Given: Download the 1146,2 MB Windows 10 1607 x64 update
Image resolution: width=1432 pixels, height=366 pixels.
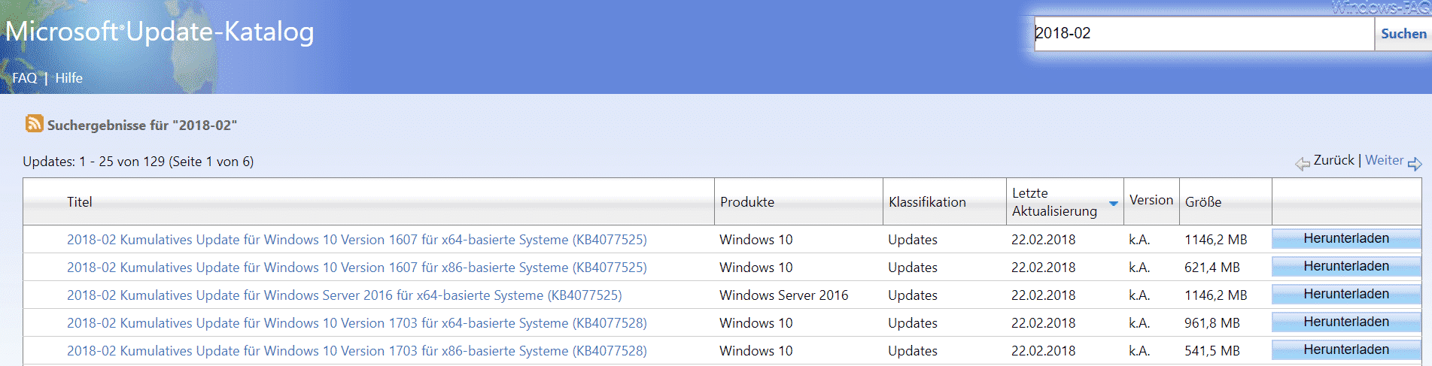Looking at the screenshot, I should [x=1346, y=238].
